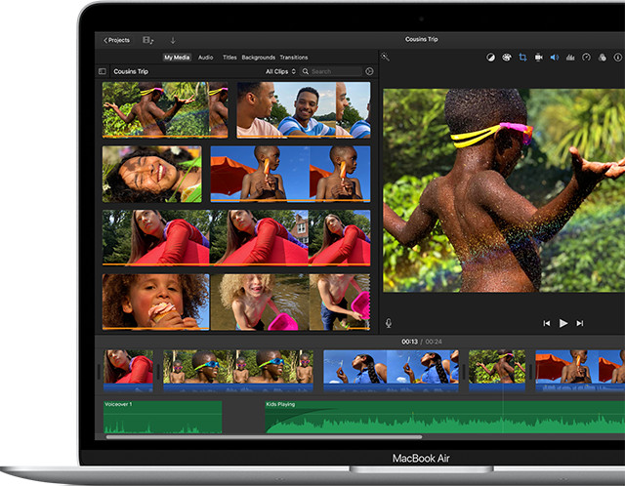Click the import media down-arrow icon
Screen dimensions: 625x486
point(173,40)
